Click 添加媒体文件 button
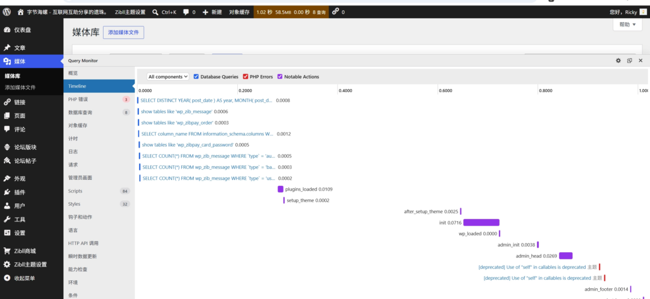The width and height of the screenshot is (650, 299). click(x=123, y=32)
